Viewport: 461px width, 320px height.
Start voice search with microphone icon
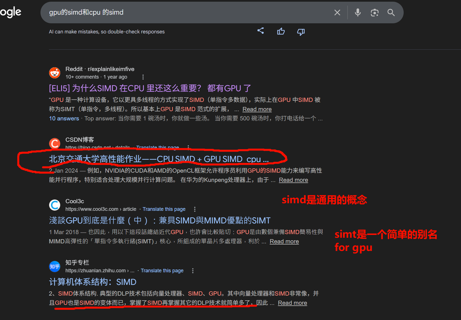[358, 12]
